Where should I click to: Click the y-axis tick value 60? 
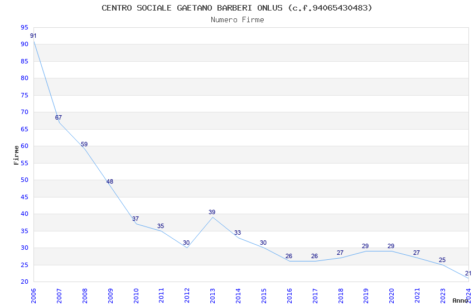25,146
